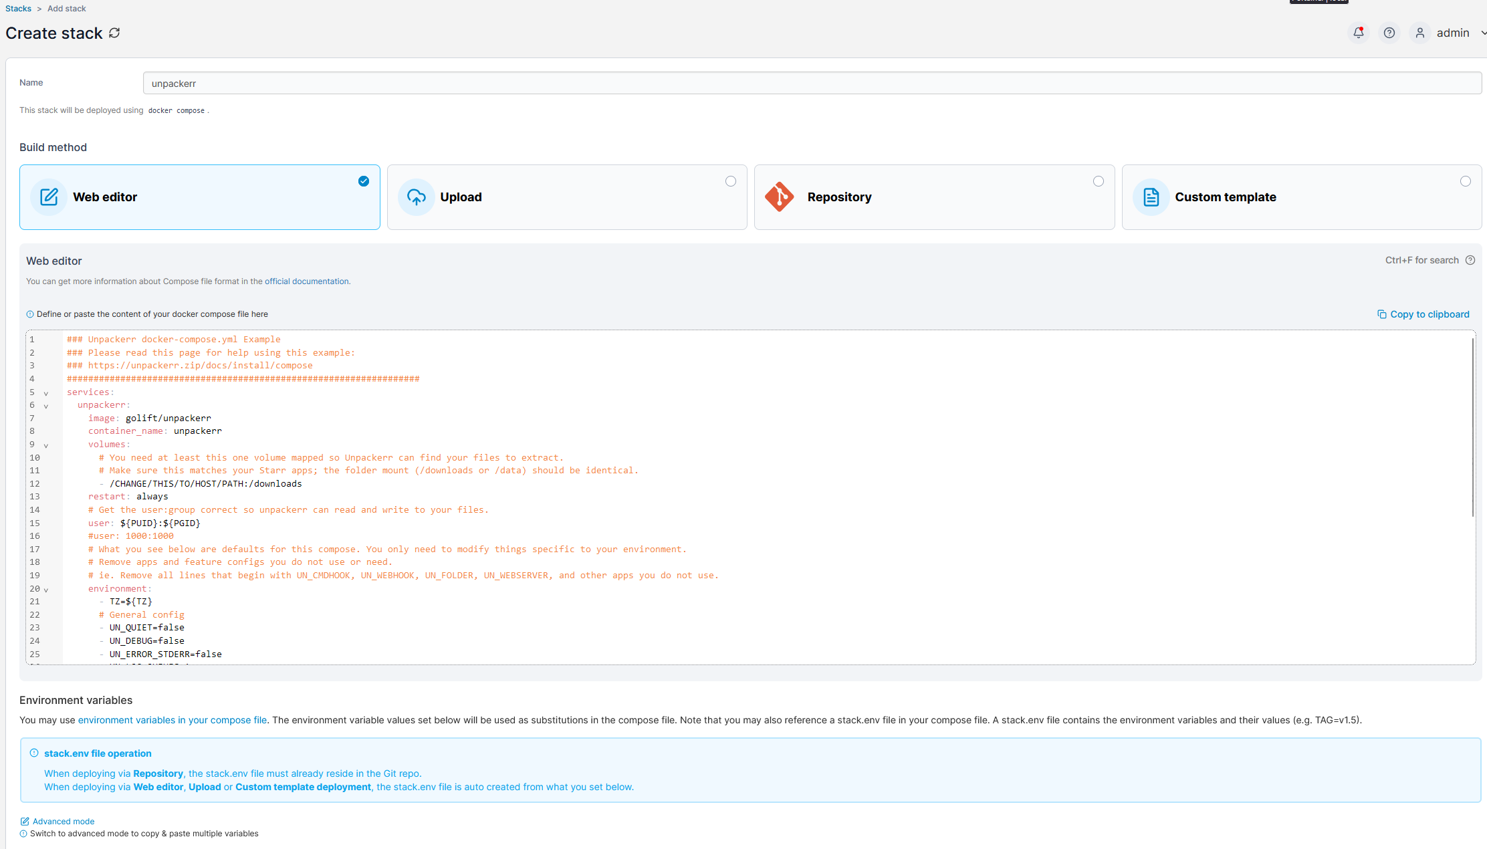Viewport: 1487px width, 849px height.
Task: Select the Repository build method radio
Action: click(x=1099, y=181)
